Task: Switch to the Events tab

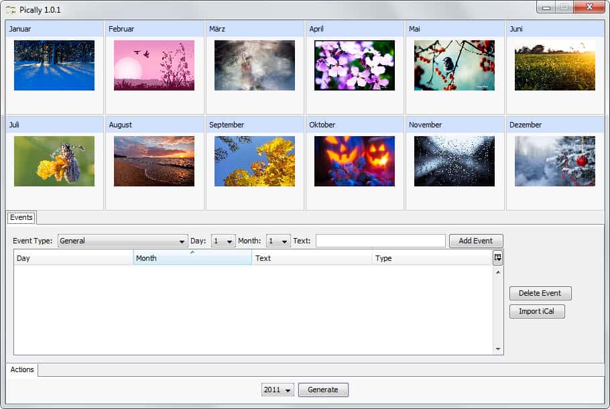Action: point(21,217)
